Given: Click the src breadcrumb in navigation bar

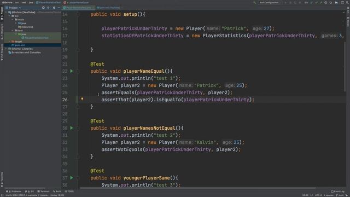Looking at the screenshot, I should point(17,2).
